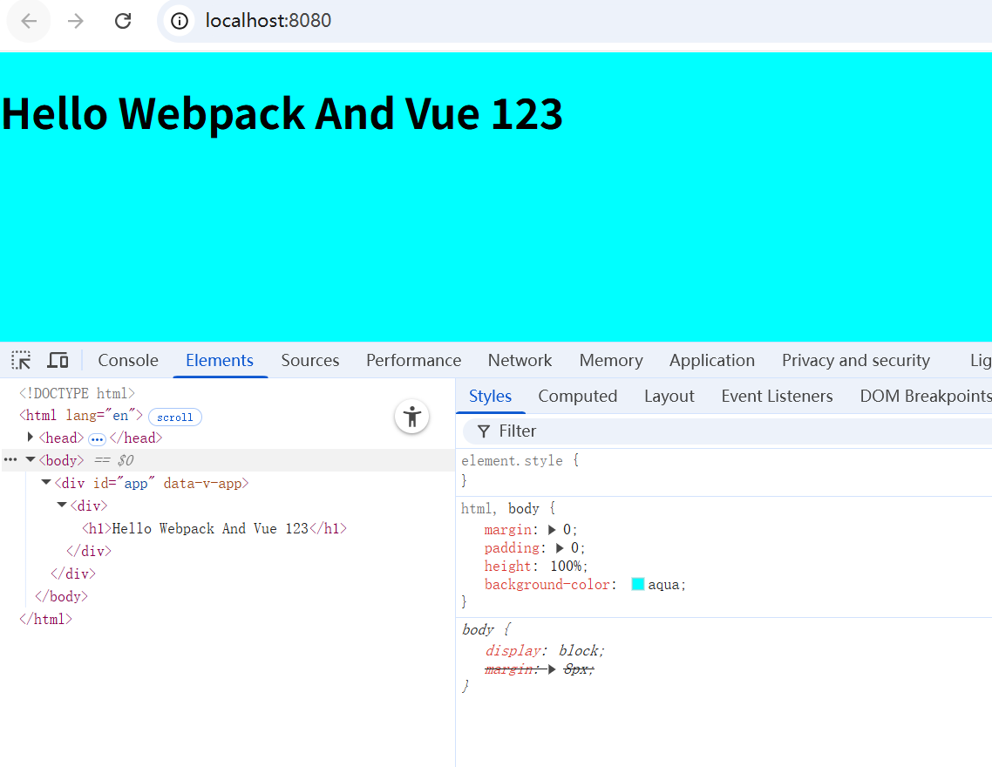The width and height of the screenshot is (992, 767).
Task: Expand the head element triangle
Action: (x=30, y=437)
